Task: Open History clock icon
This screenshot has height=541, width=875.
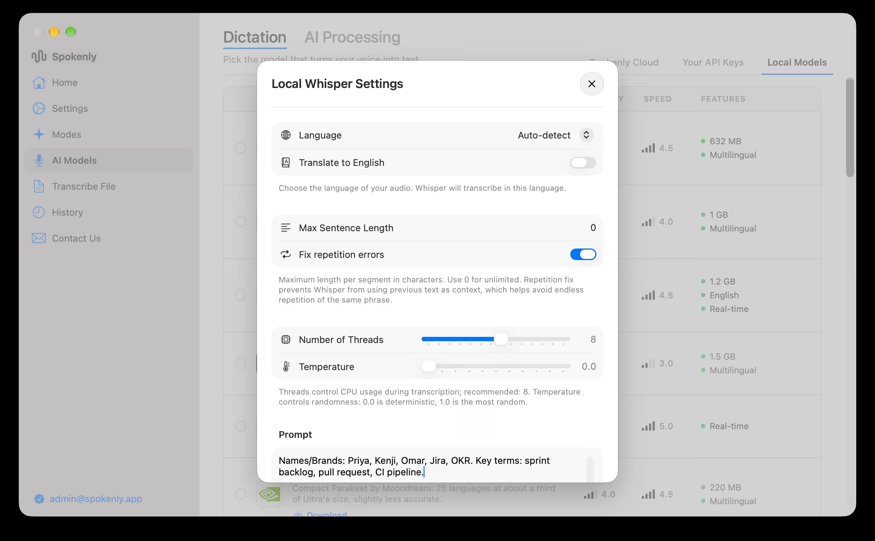Action: pyautogui.click(x=39, y=212)
